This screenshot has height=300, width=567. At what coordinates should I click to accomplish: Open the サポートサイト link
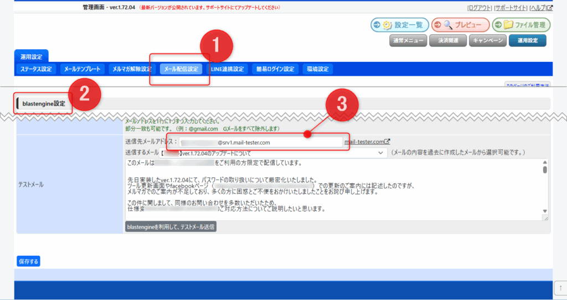(511, 8)
